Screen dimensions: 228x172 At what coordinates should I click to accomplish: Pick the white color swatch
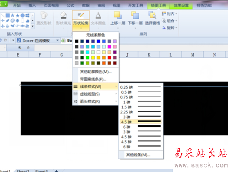pos(98,52)
